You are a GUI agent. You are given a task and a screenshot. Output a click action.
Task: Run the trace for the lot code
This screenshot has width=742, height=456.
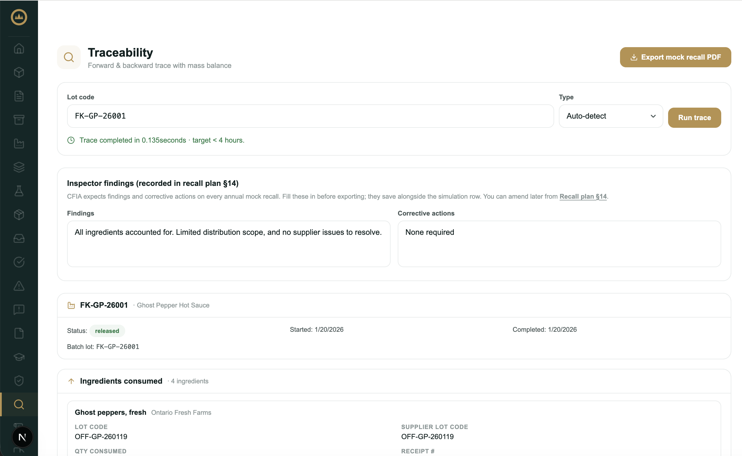tap(694, 118)
